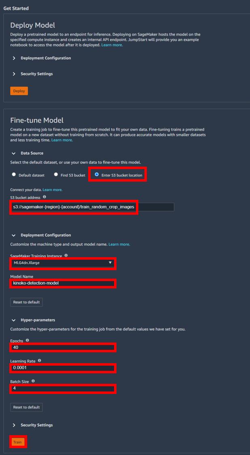
Task: Click the orange Deploy button
Action: (19, 91)
